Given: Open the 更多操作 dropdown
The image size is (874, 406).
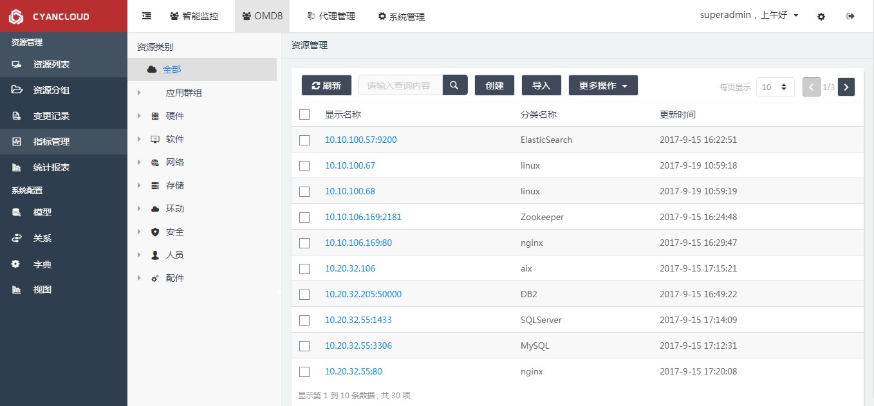Looking at the screenshot, I should click(x=603, y=86).
